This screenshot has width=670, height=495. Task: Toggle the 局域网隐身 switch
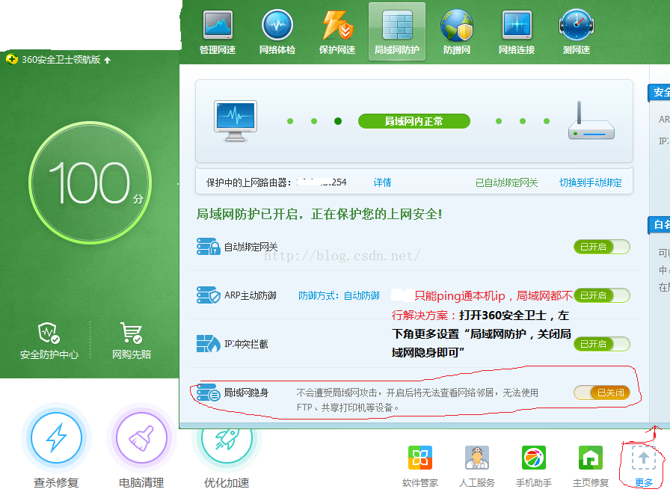coord(602,393)
